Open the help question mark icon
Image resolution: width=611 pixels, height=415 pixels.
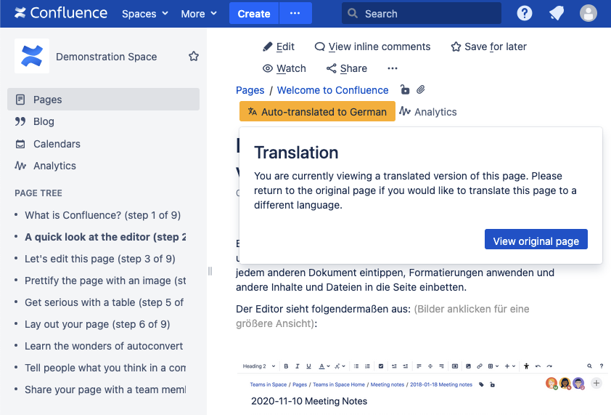coord(525,13)
